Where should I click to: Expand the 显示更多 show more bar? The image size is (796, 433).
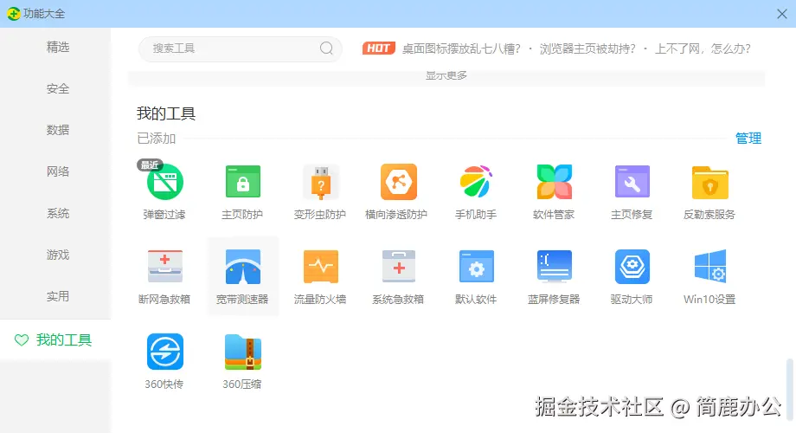click(446, 77)
